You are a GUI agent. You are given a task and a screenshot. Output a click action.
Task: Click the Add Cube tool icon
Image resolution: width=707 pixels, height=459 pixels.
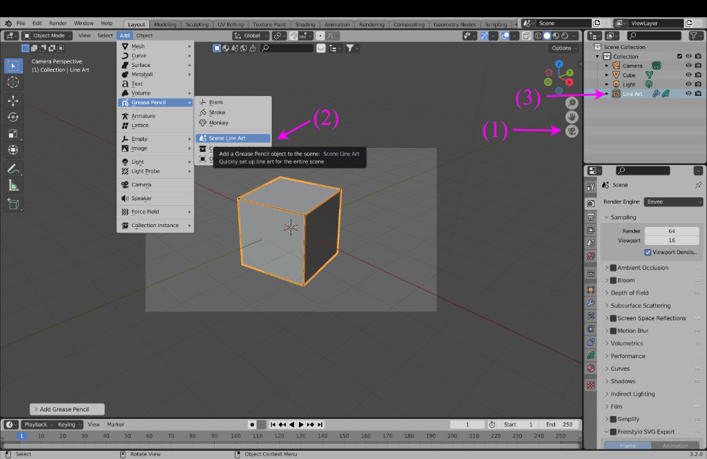coord(13,204)
